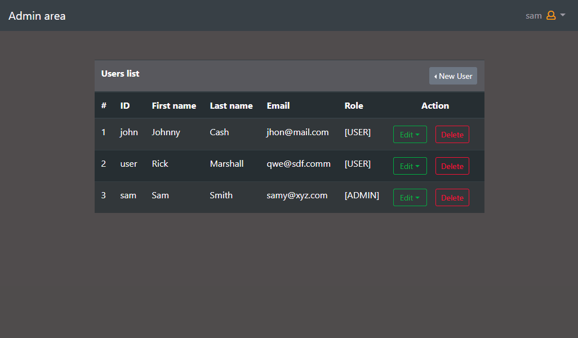578x338 pixels.
Task: Expand the caret beside the sam username
Action: 563,16
